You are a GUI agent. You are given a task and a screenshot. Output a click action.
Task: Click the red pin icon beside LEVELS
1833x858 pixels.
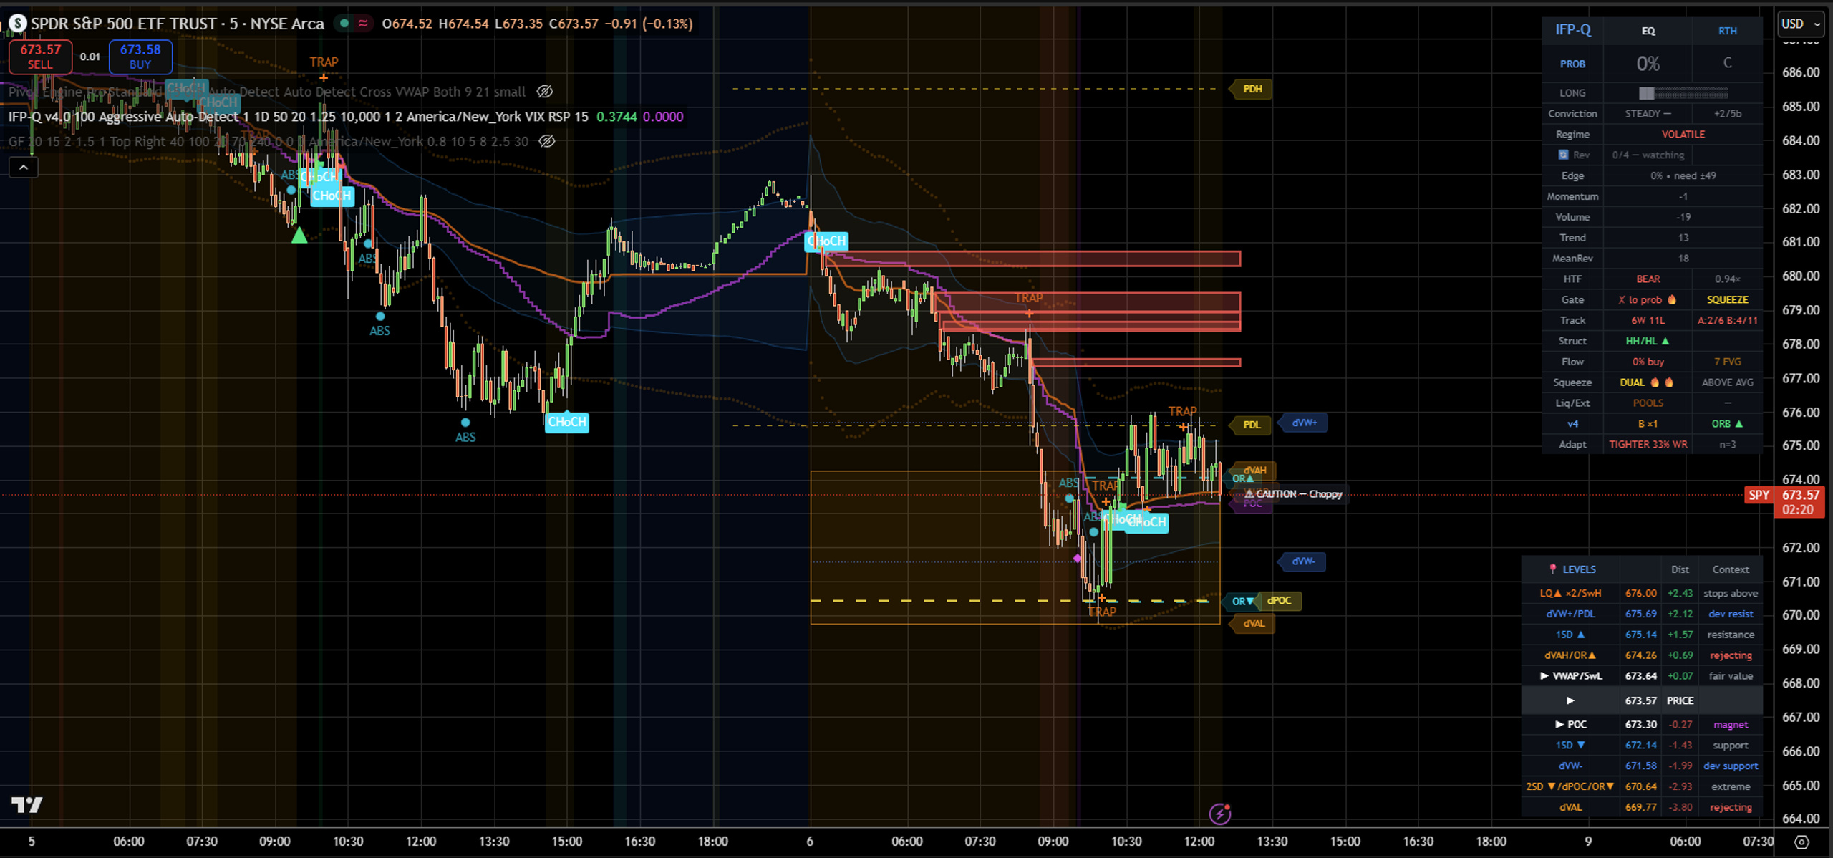1552,569
